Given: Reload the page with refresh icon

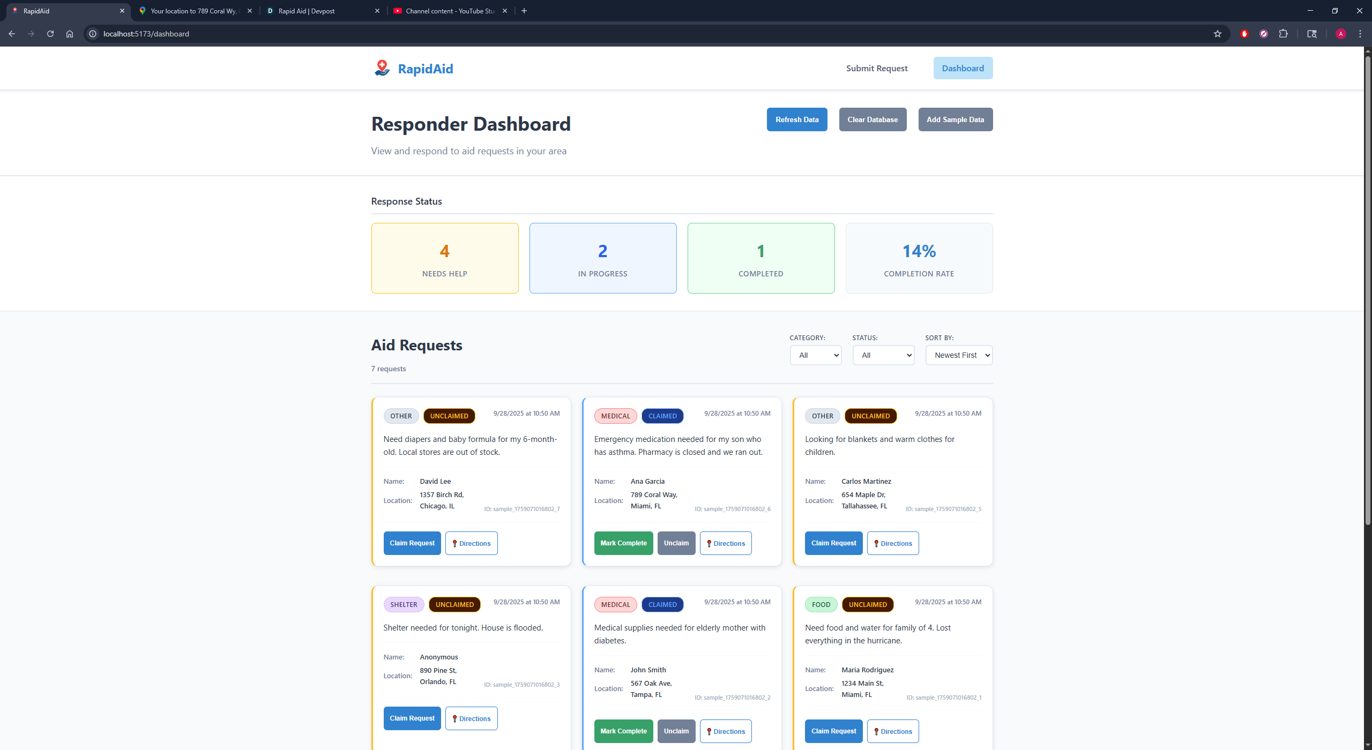Looking at the screenshot, I should click(50, 34).
